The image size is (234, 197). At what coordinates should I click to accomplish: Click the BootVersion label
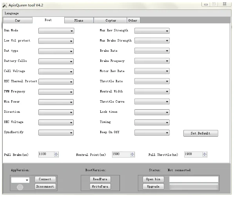click(x=96, y=170)
